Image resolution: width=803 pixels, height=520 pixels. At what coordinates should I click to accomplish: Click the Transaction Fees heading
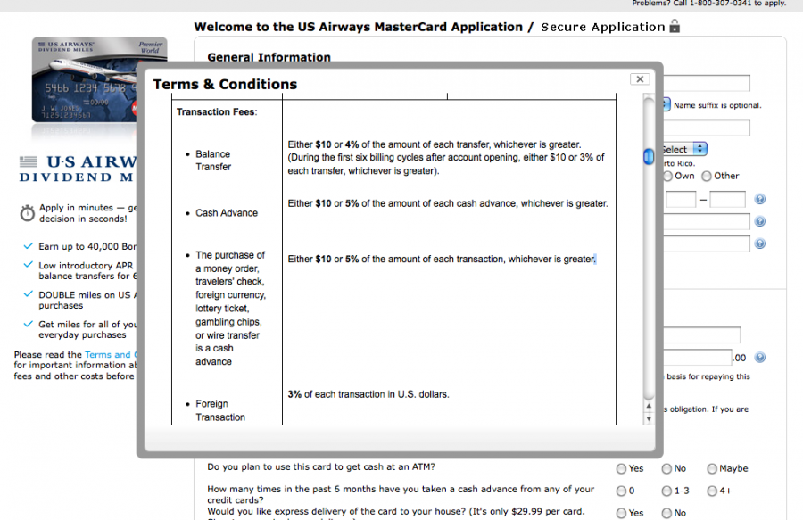217,111
